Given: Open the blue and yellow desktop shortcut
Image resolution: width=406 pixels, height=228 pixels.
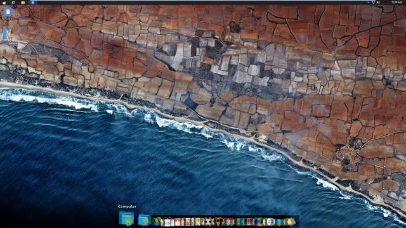Looking at the screenshot, I should click(7, 34).
